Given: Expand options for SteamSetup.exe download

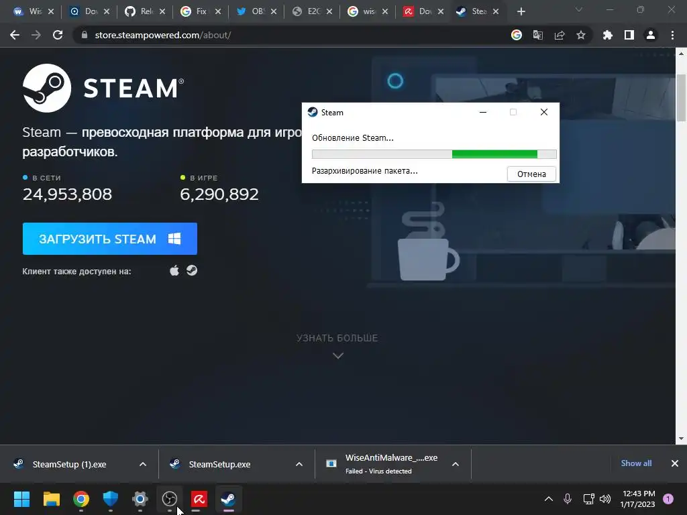Looking at the screenshot, I should 299,464.
